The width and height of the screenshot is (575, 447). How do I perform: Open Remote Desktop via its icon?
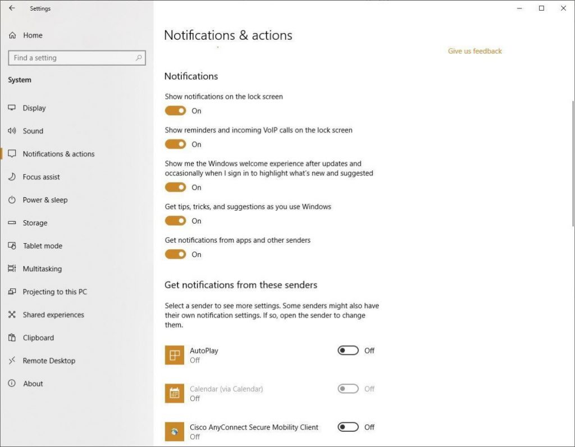point(12,361)
